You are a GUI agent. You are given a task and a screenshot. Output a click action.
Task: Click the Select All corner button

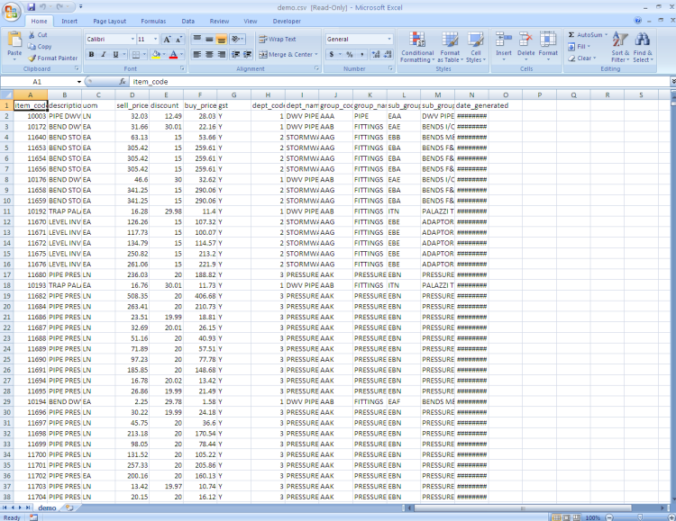(x=6, y=94)
